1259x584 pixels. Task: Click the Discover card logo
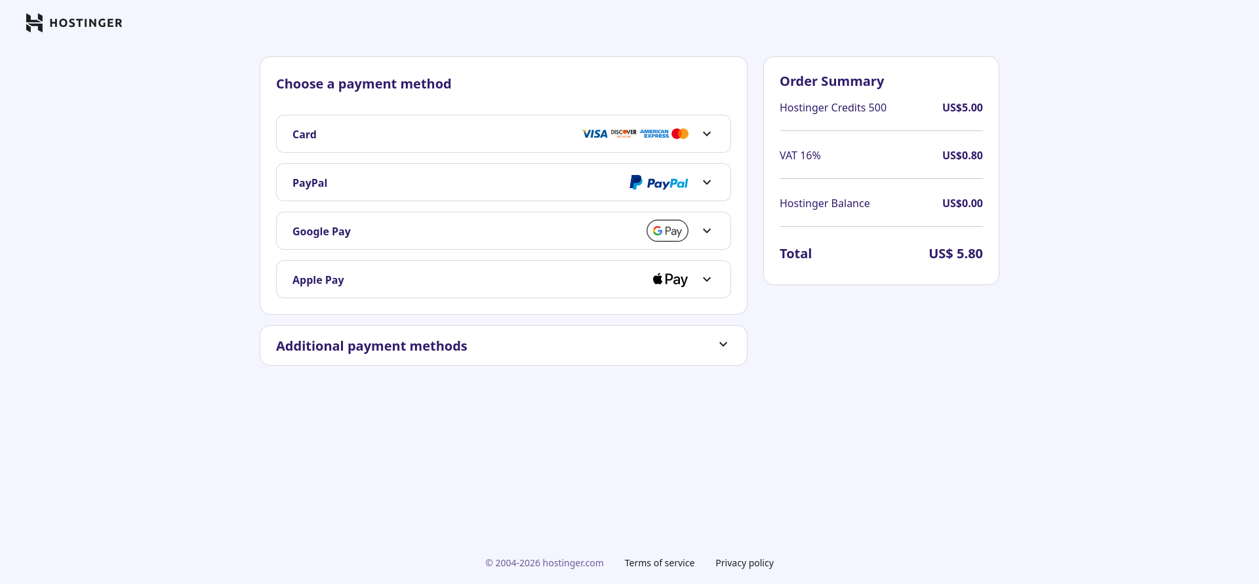pyautogui.click(x=624, y=133)
